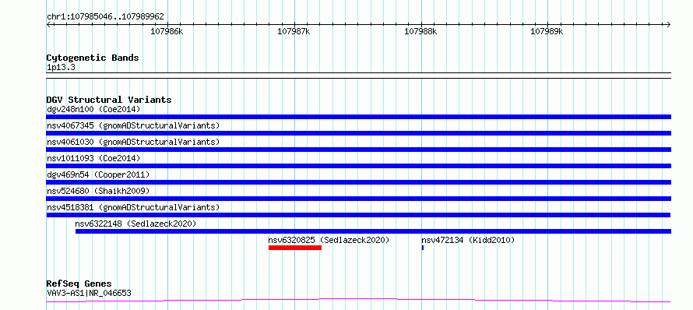Click the 107989k ruler position
The image size is (693, 310).
coord(547,31)
